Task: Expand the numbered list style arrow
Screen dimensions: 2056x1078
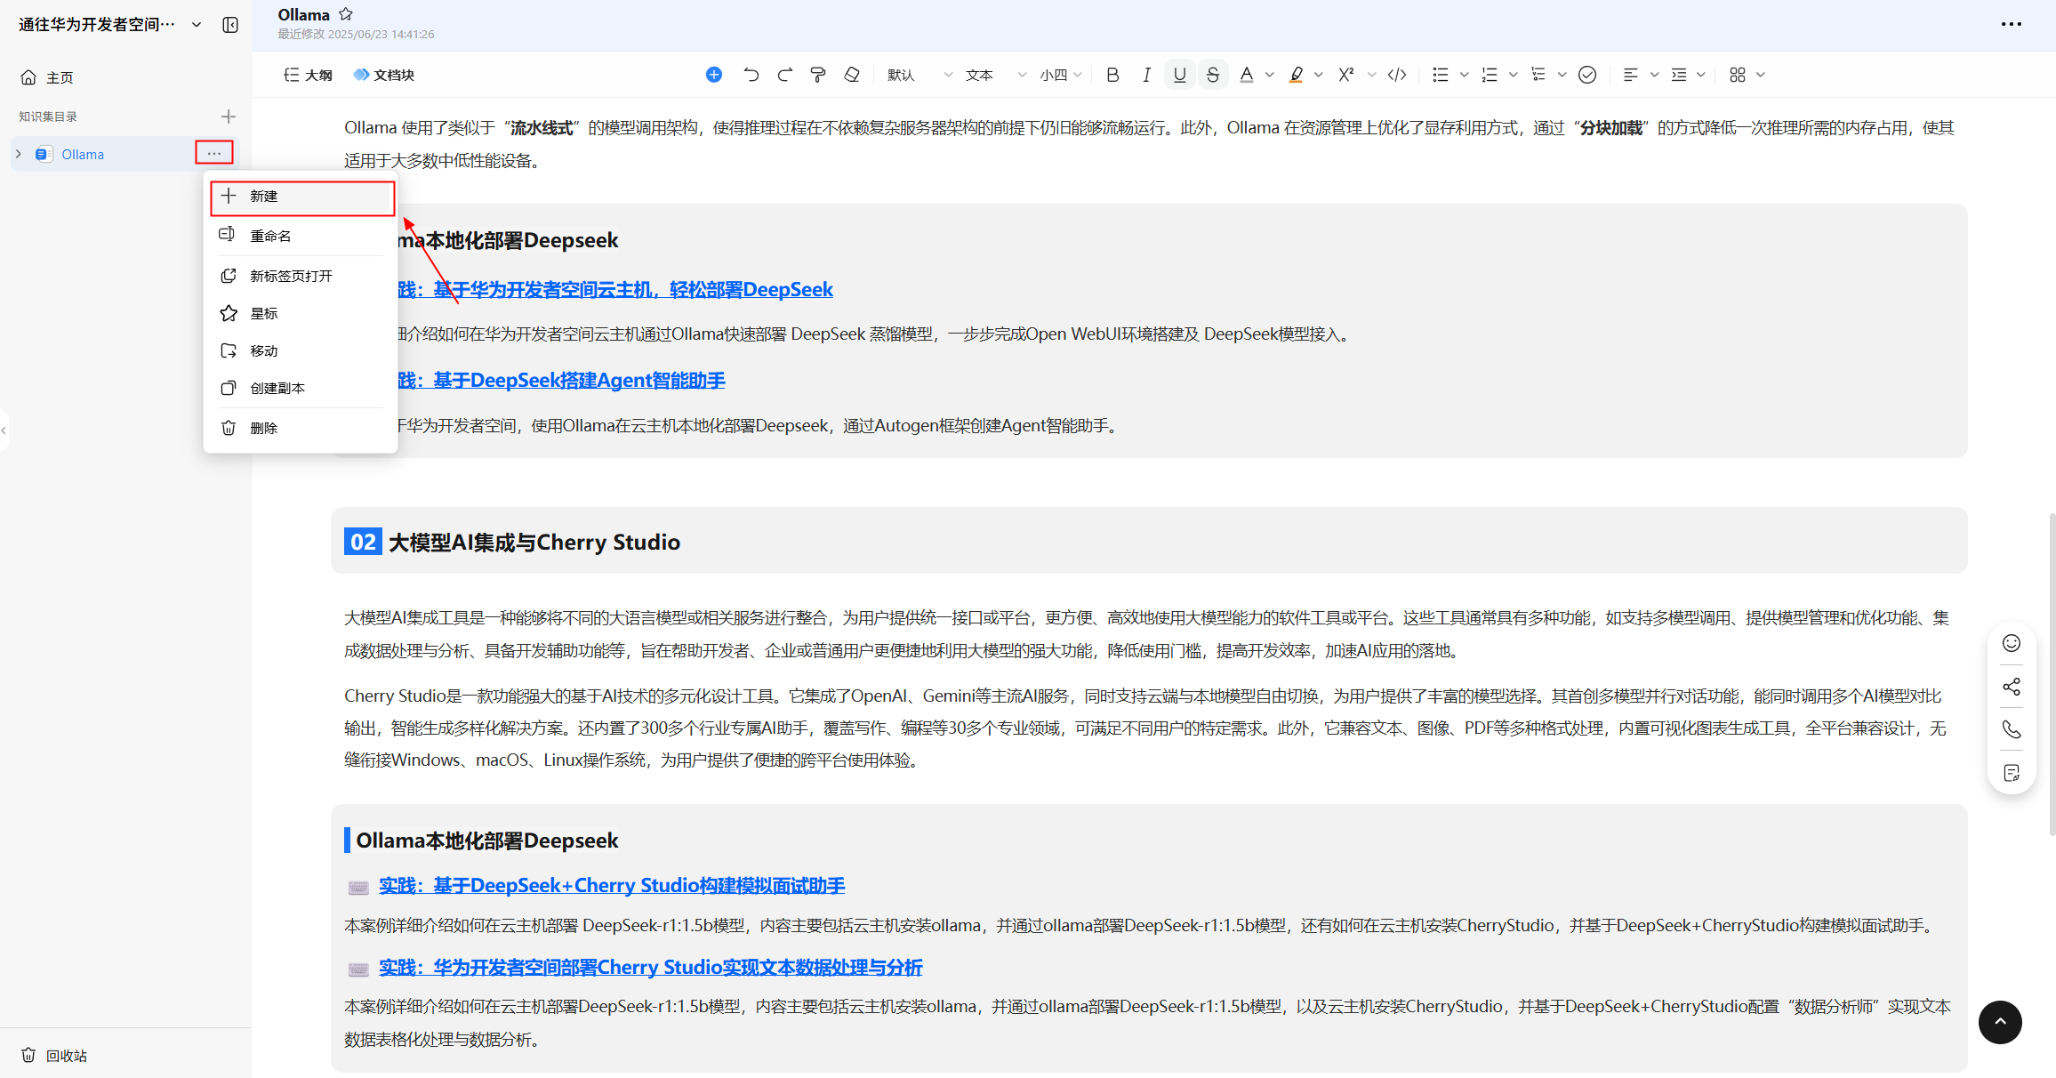Action: tap(1513, 75)
